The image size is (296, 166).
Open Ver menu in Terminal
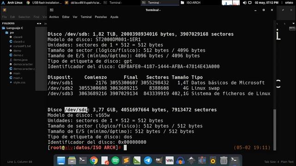pyautogui.click(x=75, y=17)
